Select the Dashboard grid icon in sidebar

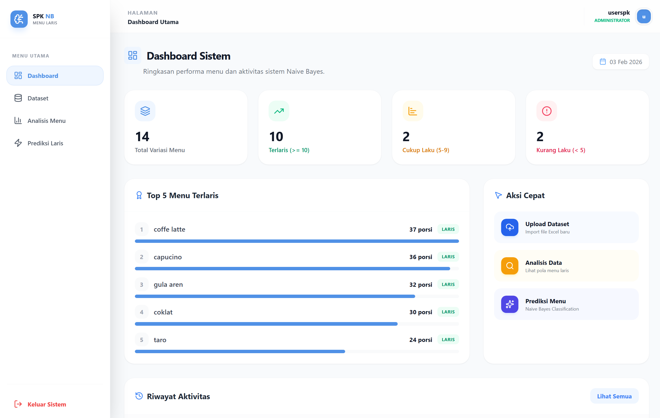pos(18,76)
